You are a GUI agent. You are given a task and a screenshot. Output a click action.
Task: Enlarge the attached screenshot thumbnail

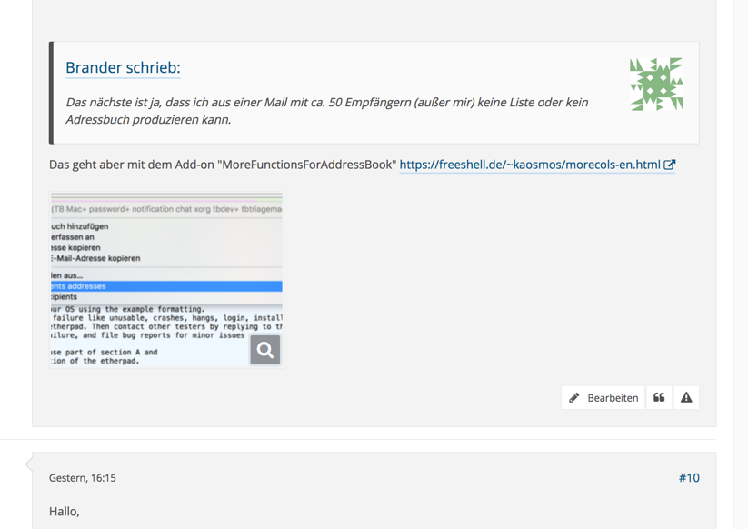pos(166,280)
